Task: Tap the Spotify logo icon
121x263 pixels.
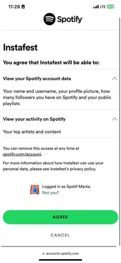Action: 49,19
